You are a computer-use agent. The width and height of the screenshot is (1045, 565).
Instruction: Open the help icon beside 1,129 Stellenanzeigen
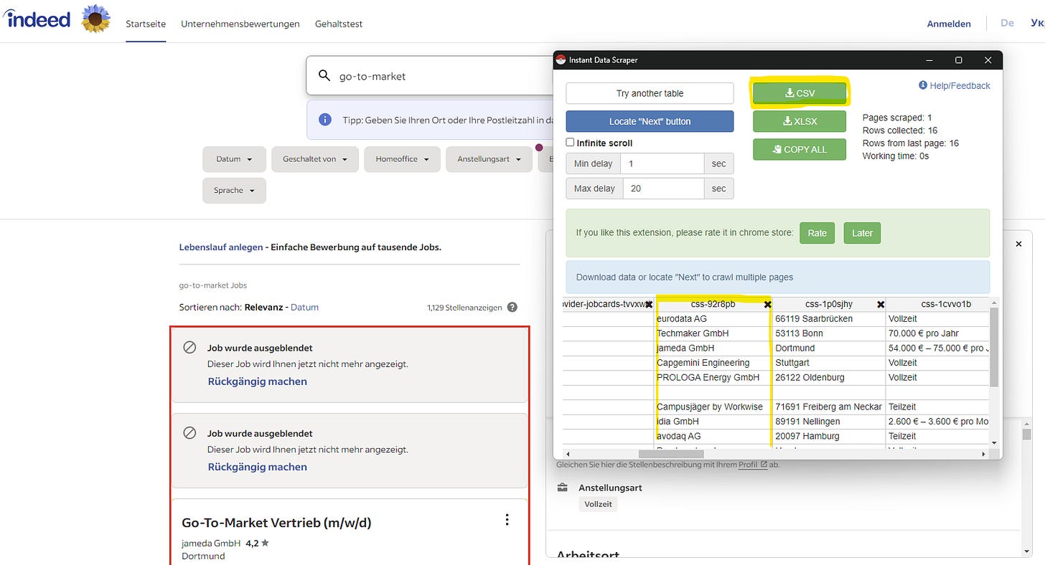tap(512, 307)
